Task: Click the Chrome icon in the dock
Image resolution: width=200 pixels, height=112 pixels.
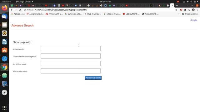Action: [4, 67]
